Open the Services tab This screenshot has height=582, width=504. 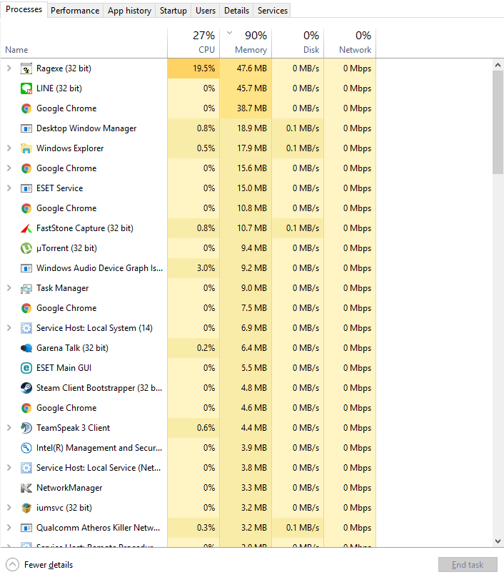tap(272, 11)
